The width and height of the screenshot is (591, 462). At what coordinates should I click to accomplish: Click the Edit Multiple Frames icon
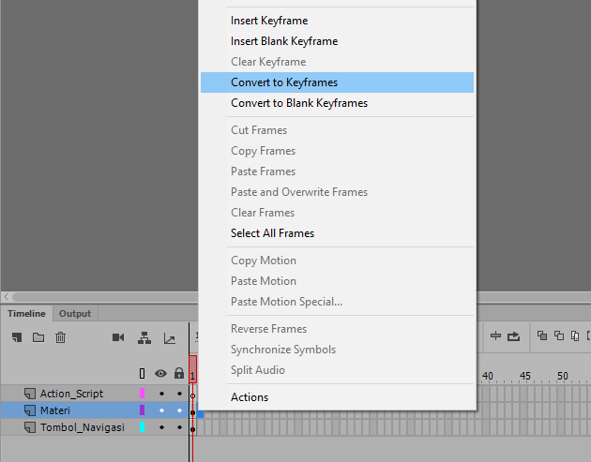tap(575, 335)
